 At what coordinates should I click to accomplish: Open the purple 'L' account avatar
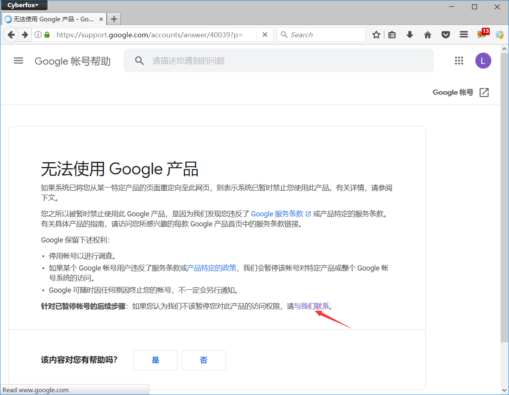483,61
